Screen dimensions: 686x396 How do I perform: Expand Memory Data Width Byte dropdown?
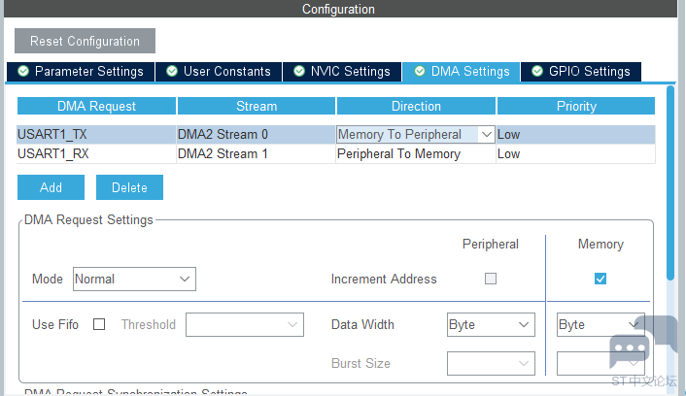[x=600, y=324]
